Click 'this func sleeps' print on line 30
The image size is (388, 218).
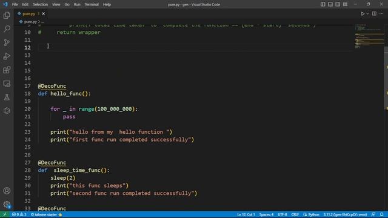click(89, 186)
